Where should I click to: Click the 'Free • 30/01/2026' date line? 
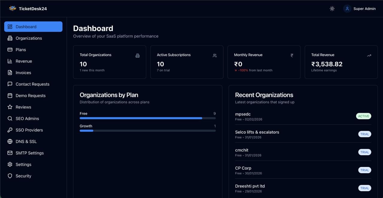249,173
